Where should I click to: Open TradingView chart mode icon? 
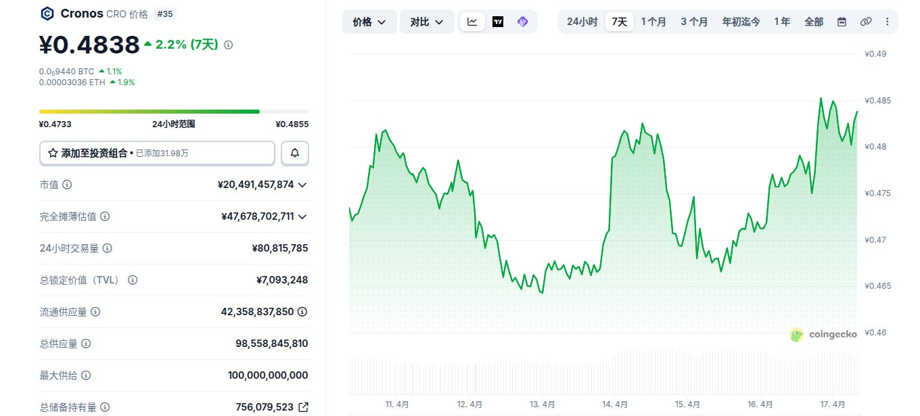pyautogui.click(x=498, y=22)
